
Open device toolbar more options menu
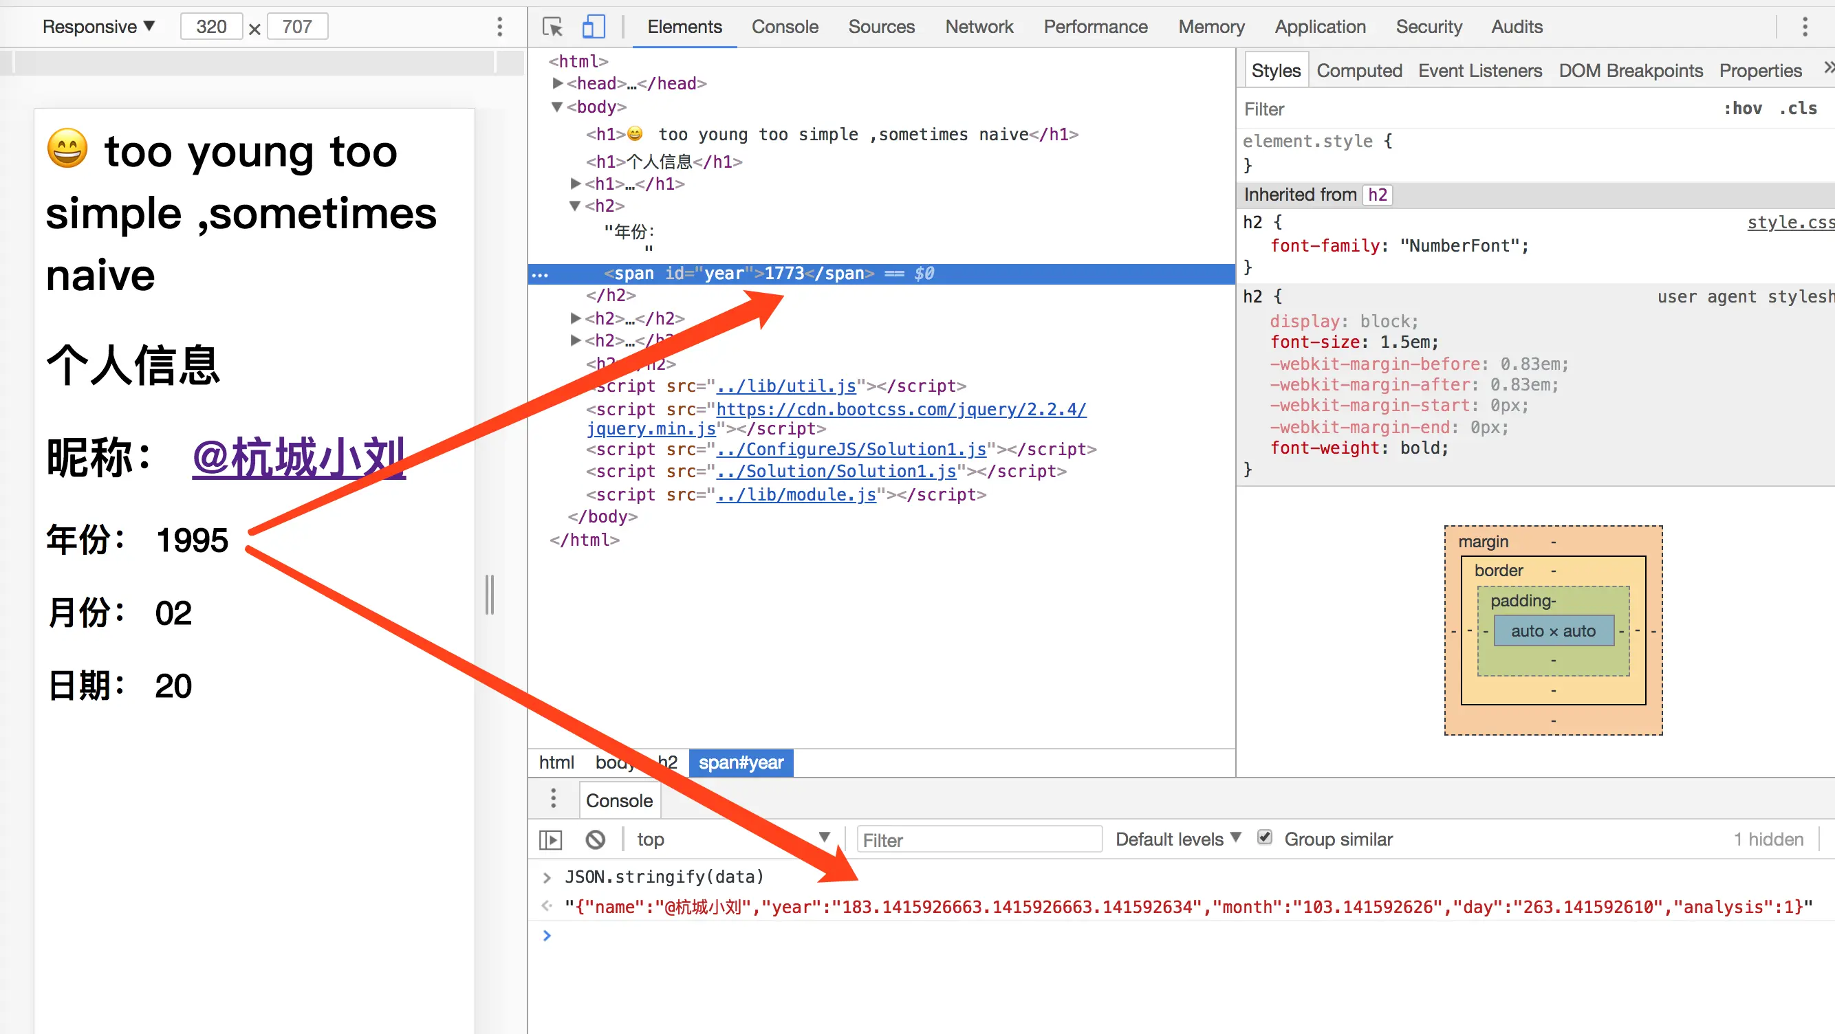click(x=499, y=27)
